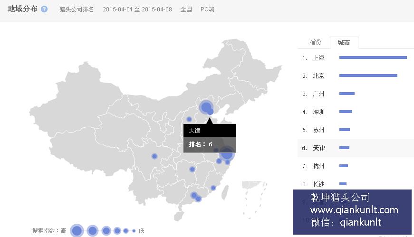Click the smallest legend dot beside 低

pos(134,231)
